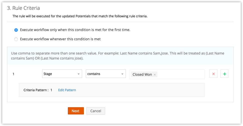The width and height of the screenshot is (243, 126).
Task: Select the execute whenever condition met radio
Action: [x=16, y=39]
